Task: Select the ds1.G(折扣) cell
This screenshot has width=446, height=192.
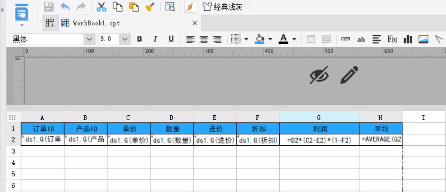Action: click(258, 140)
